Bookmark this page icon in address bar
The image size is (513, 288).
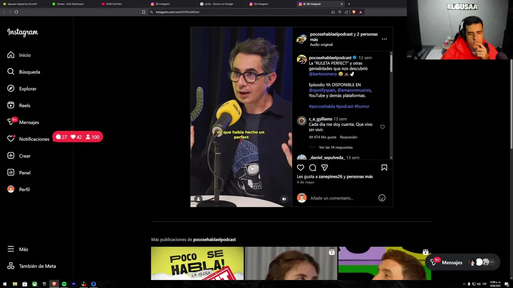pos(143,12)
